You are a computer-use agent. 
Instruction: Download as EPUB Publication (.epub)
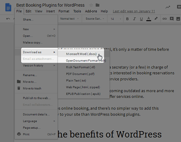point(84,94)
